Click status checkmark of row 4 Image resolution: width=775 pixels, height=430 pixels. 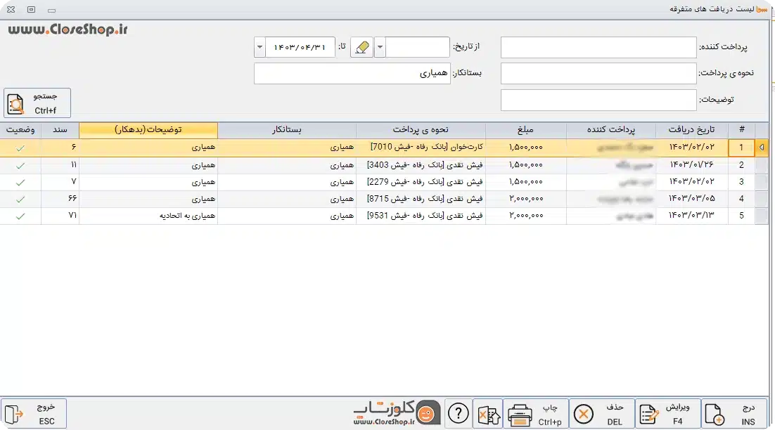click(20, 200)
